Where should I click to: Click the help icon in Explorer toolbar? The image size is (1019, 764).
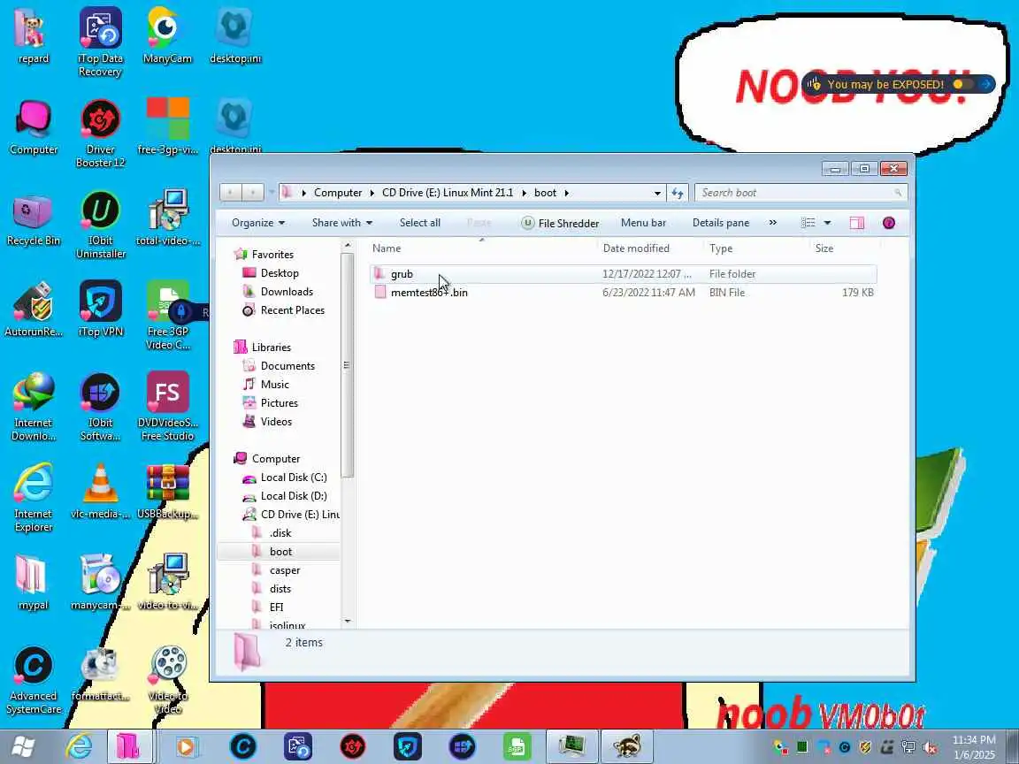(888, 223)
